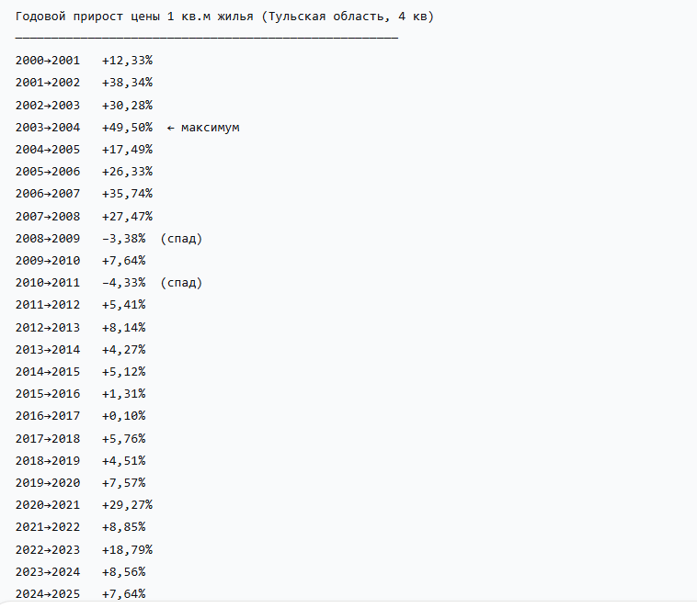Click the 2021→2022 year range
The height and width of the screenshot is (608, 697).
click(48, 526)
